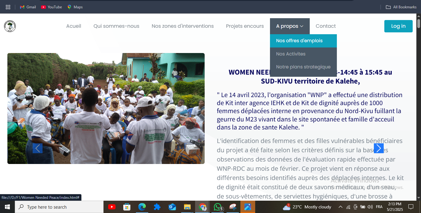Go to previous slide with left arrow
Screen dimensions: 421x213
pyautogui.click(x=38, y=148)
